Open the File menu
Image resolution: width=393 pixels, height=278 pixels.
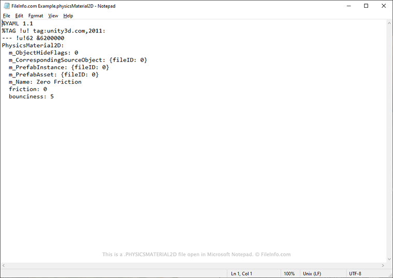point(7,16)
